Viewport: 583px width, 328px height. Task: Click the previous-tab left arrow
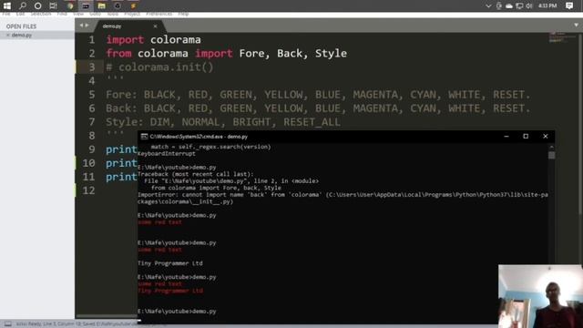tap(82, 26)
